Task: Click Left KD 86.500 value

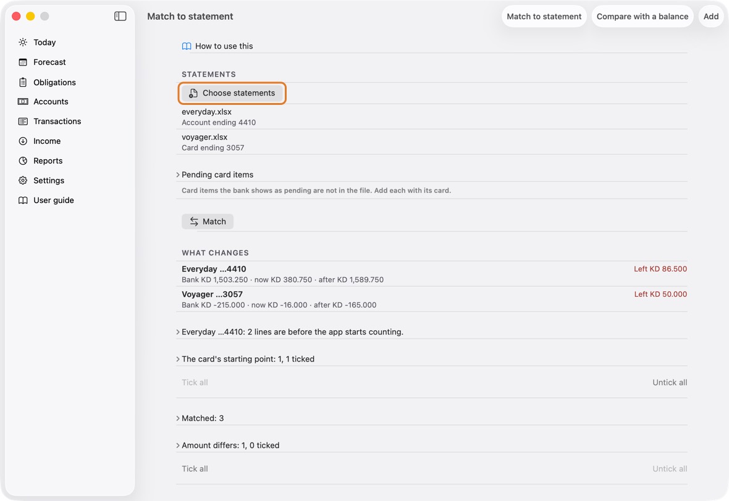Action: [x=660, y=269]
